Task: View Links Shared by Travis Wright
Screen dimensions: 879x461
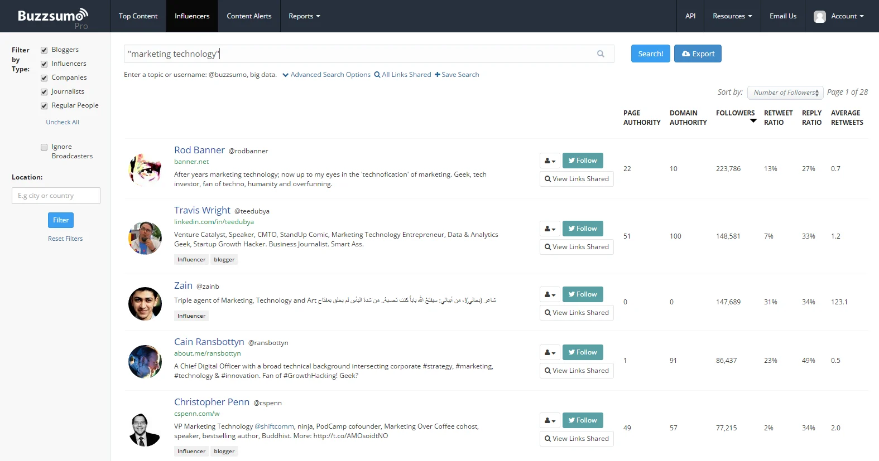Action: [577, 247]
